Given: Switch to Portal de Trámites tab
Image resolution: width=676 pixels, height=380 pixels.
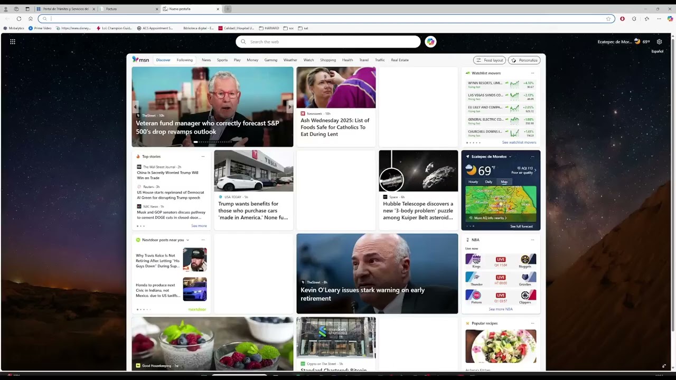Looking at the screenshot, I should [x=65, y=9].
